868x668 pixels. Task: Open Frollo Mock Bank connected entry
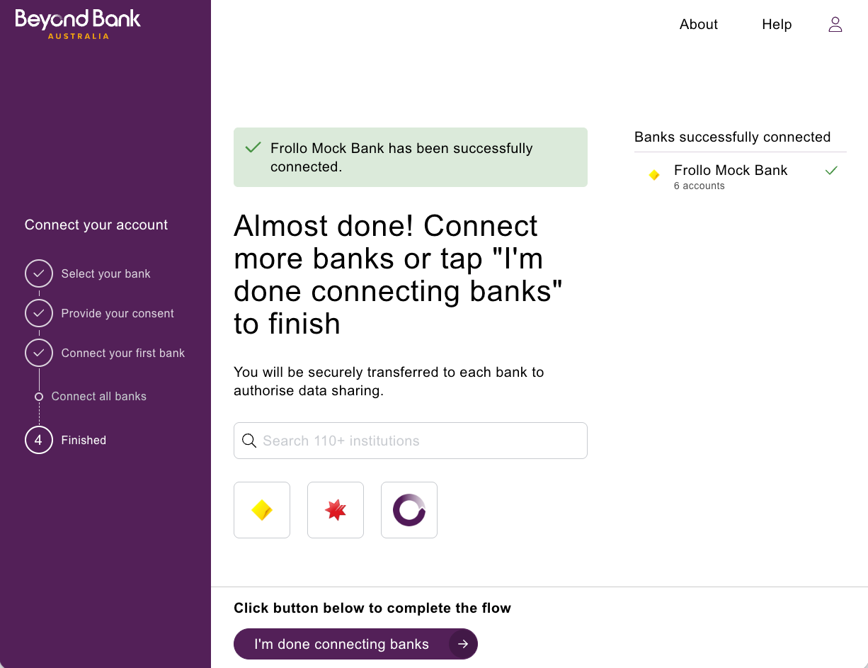741,176
